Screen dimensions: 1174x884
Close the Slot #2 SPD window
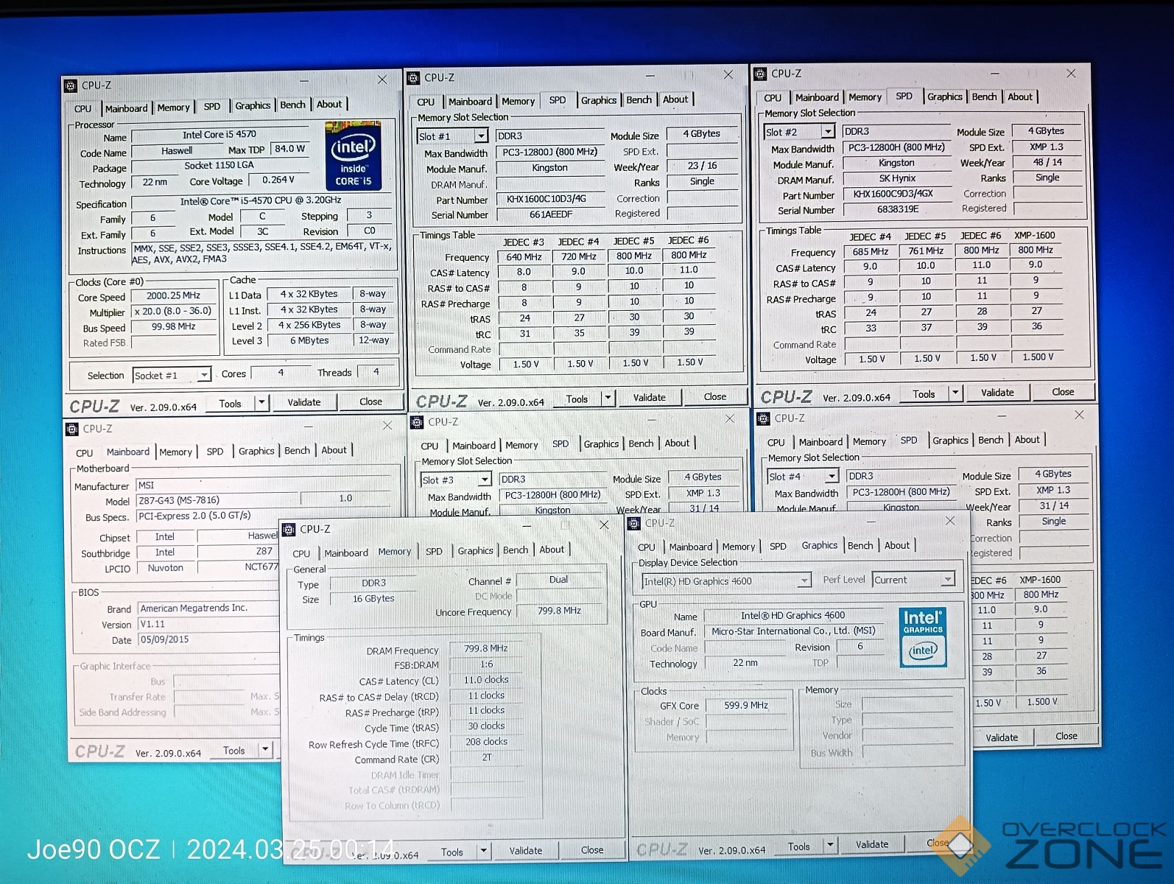click(x=1071, y=74)
